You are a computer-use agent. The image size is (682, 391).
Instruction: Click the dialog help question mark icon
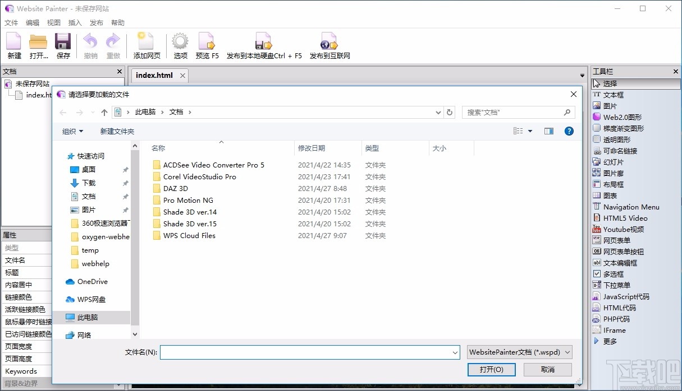click(569, 131)
